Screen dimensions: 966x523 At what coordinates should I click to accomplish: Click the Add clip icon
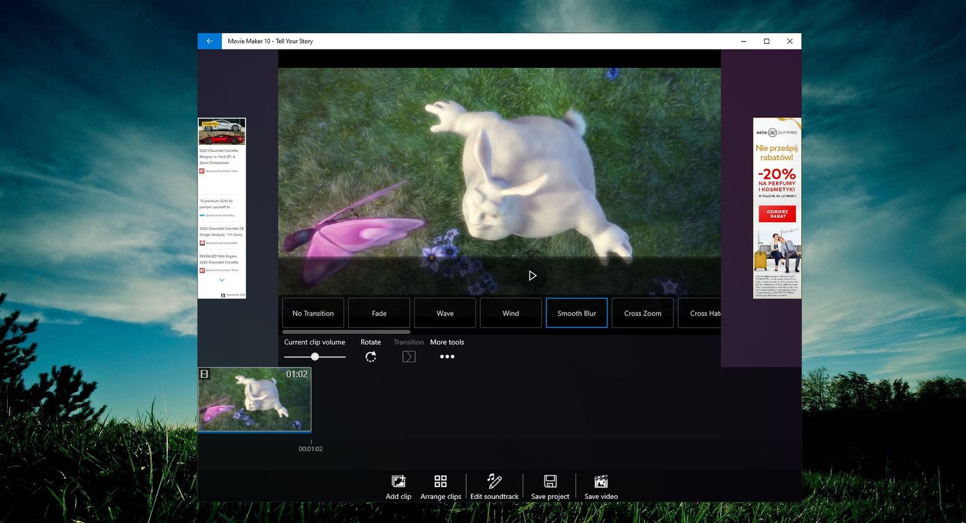pos(398,481)
